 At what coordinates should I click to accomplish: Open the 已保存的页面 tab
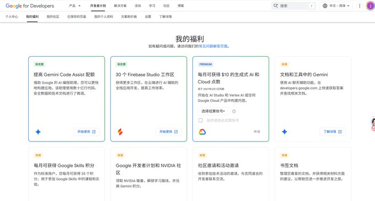click(x=77, y=17)
